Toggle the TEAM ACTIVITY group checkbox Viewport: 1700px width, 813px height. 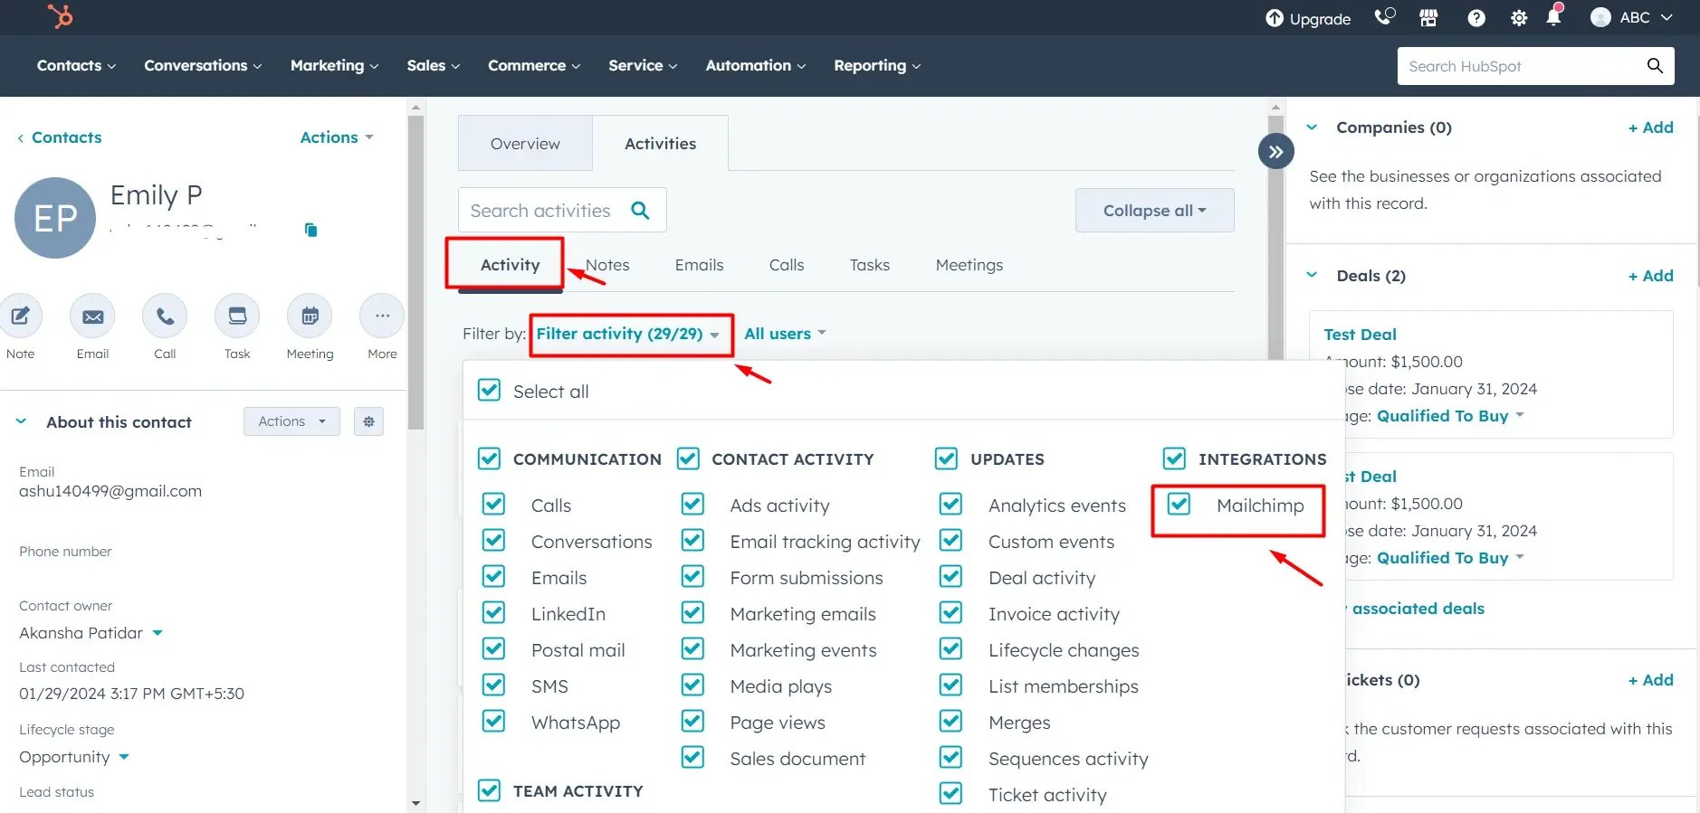[x=489, y=790]
